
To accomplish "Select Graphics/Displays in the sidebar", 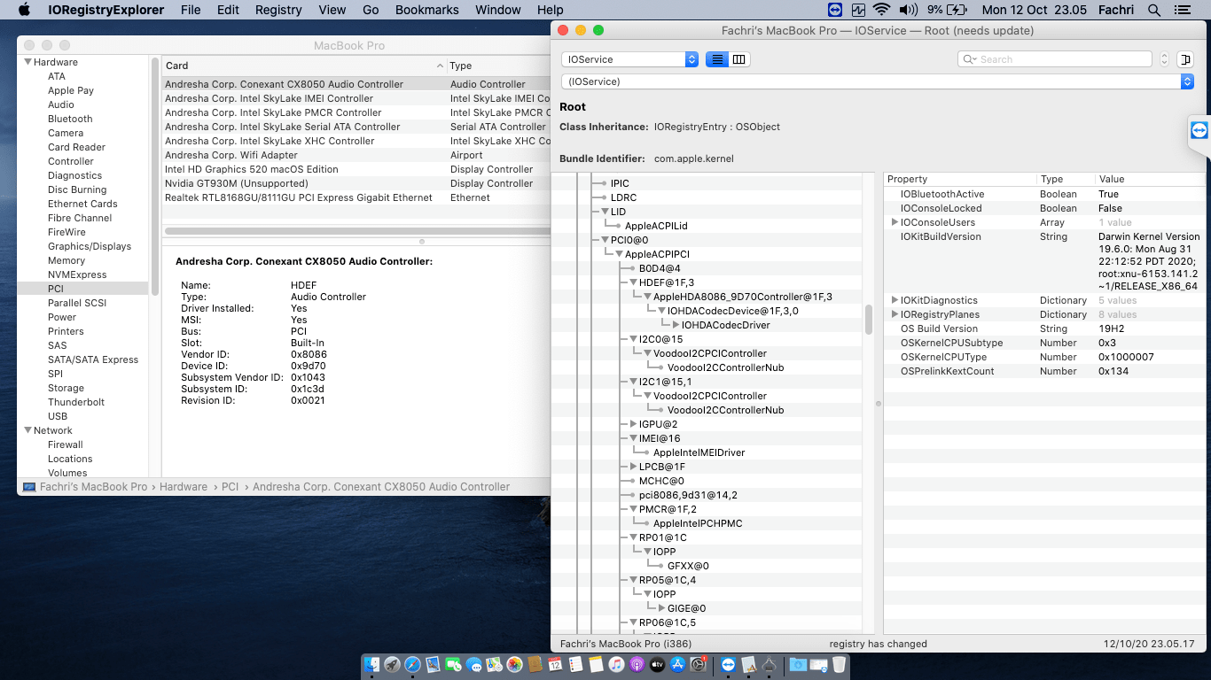I will coord(90,246).
